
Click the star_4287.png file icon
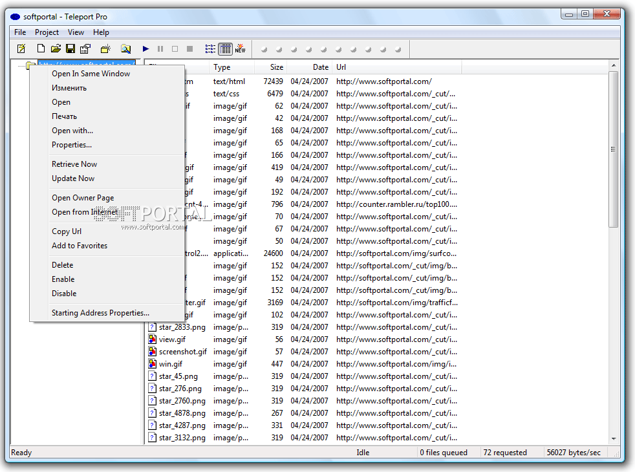[x=152, y=425]
